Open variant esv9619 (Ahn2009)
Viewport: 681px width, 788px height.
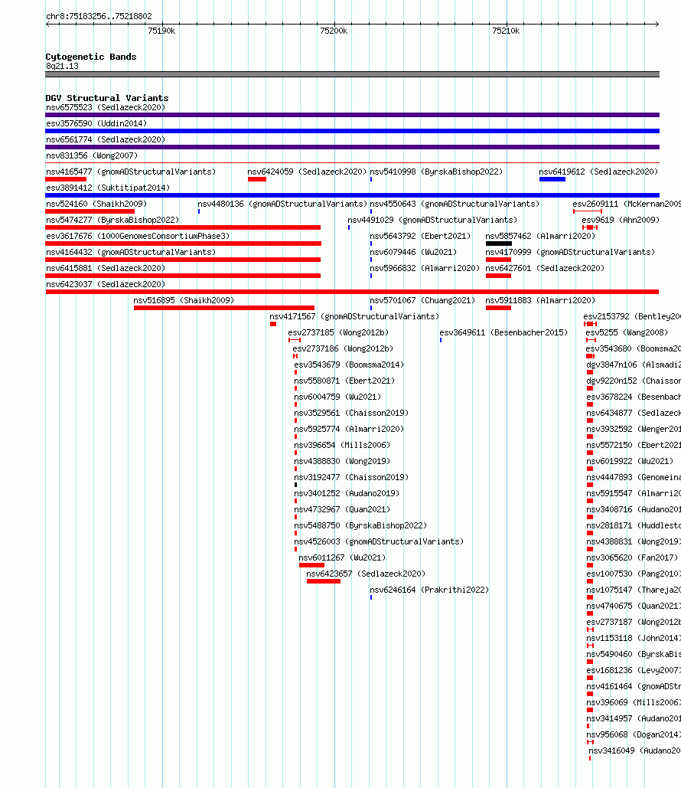[x=621, y=220]
